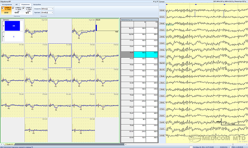
Task: Select the O1-A1 evoked potential plot
Action: click(36, 130)
